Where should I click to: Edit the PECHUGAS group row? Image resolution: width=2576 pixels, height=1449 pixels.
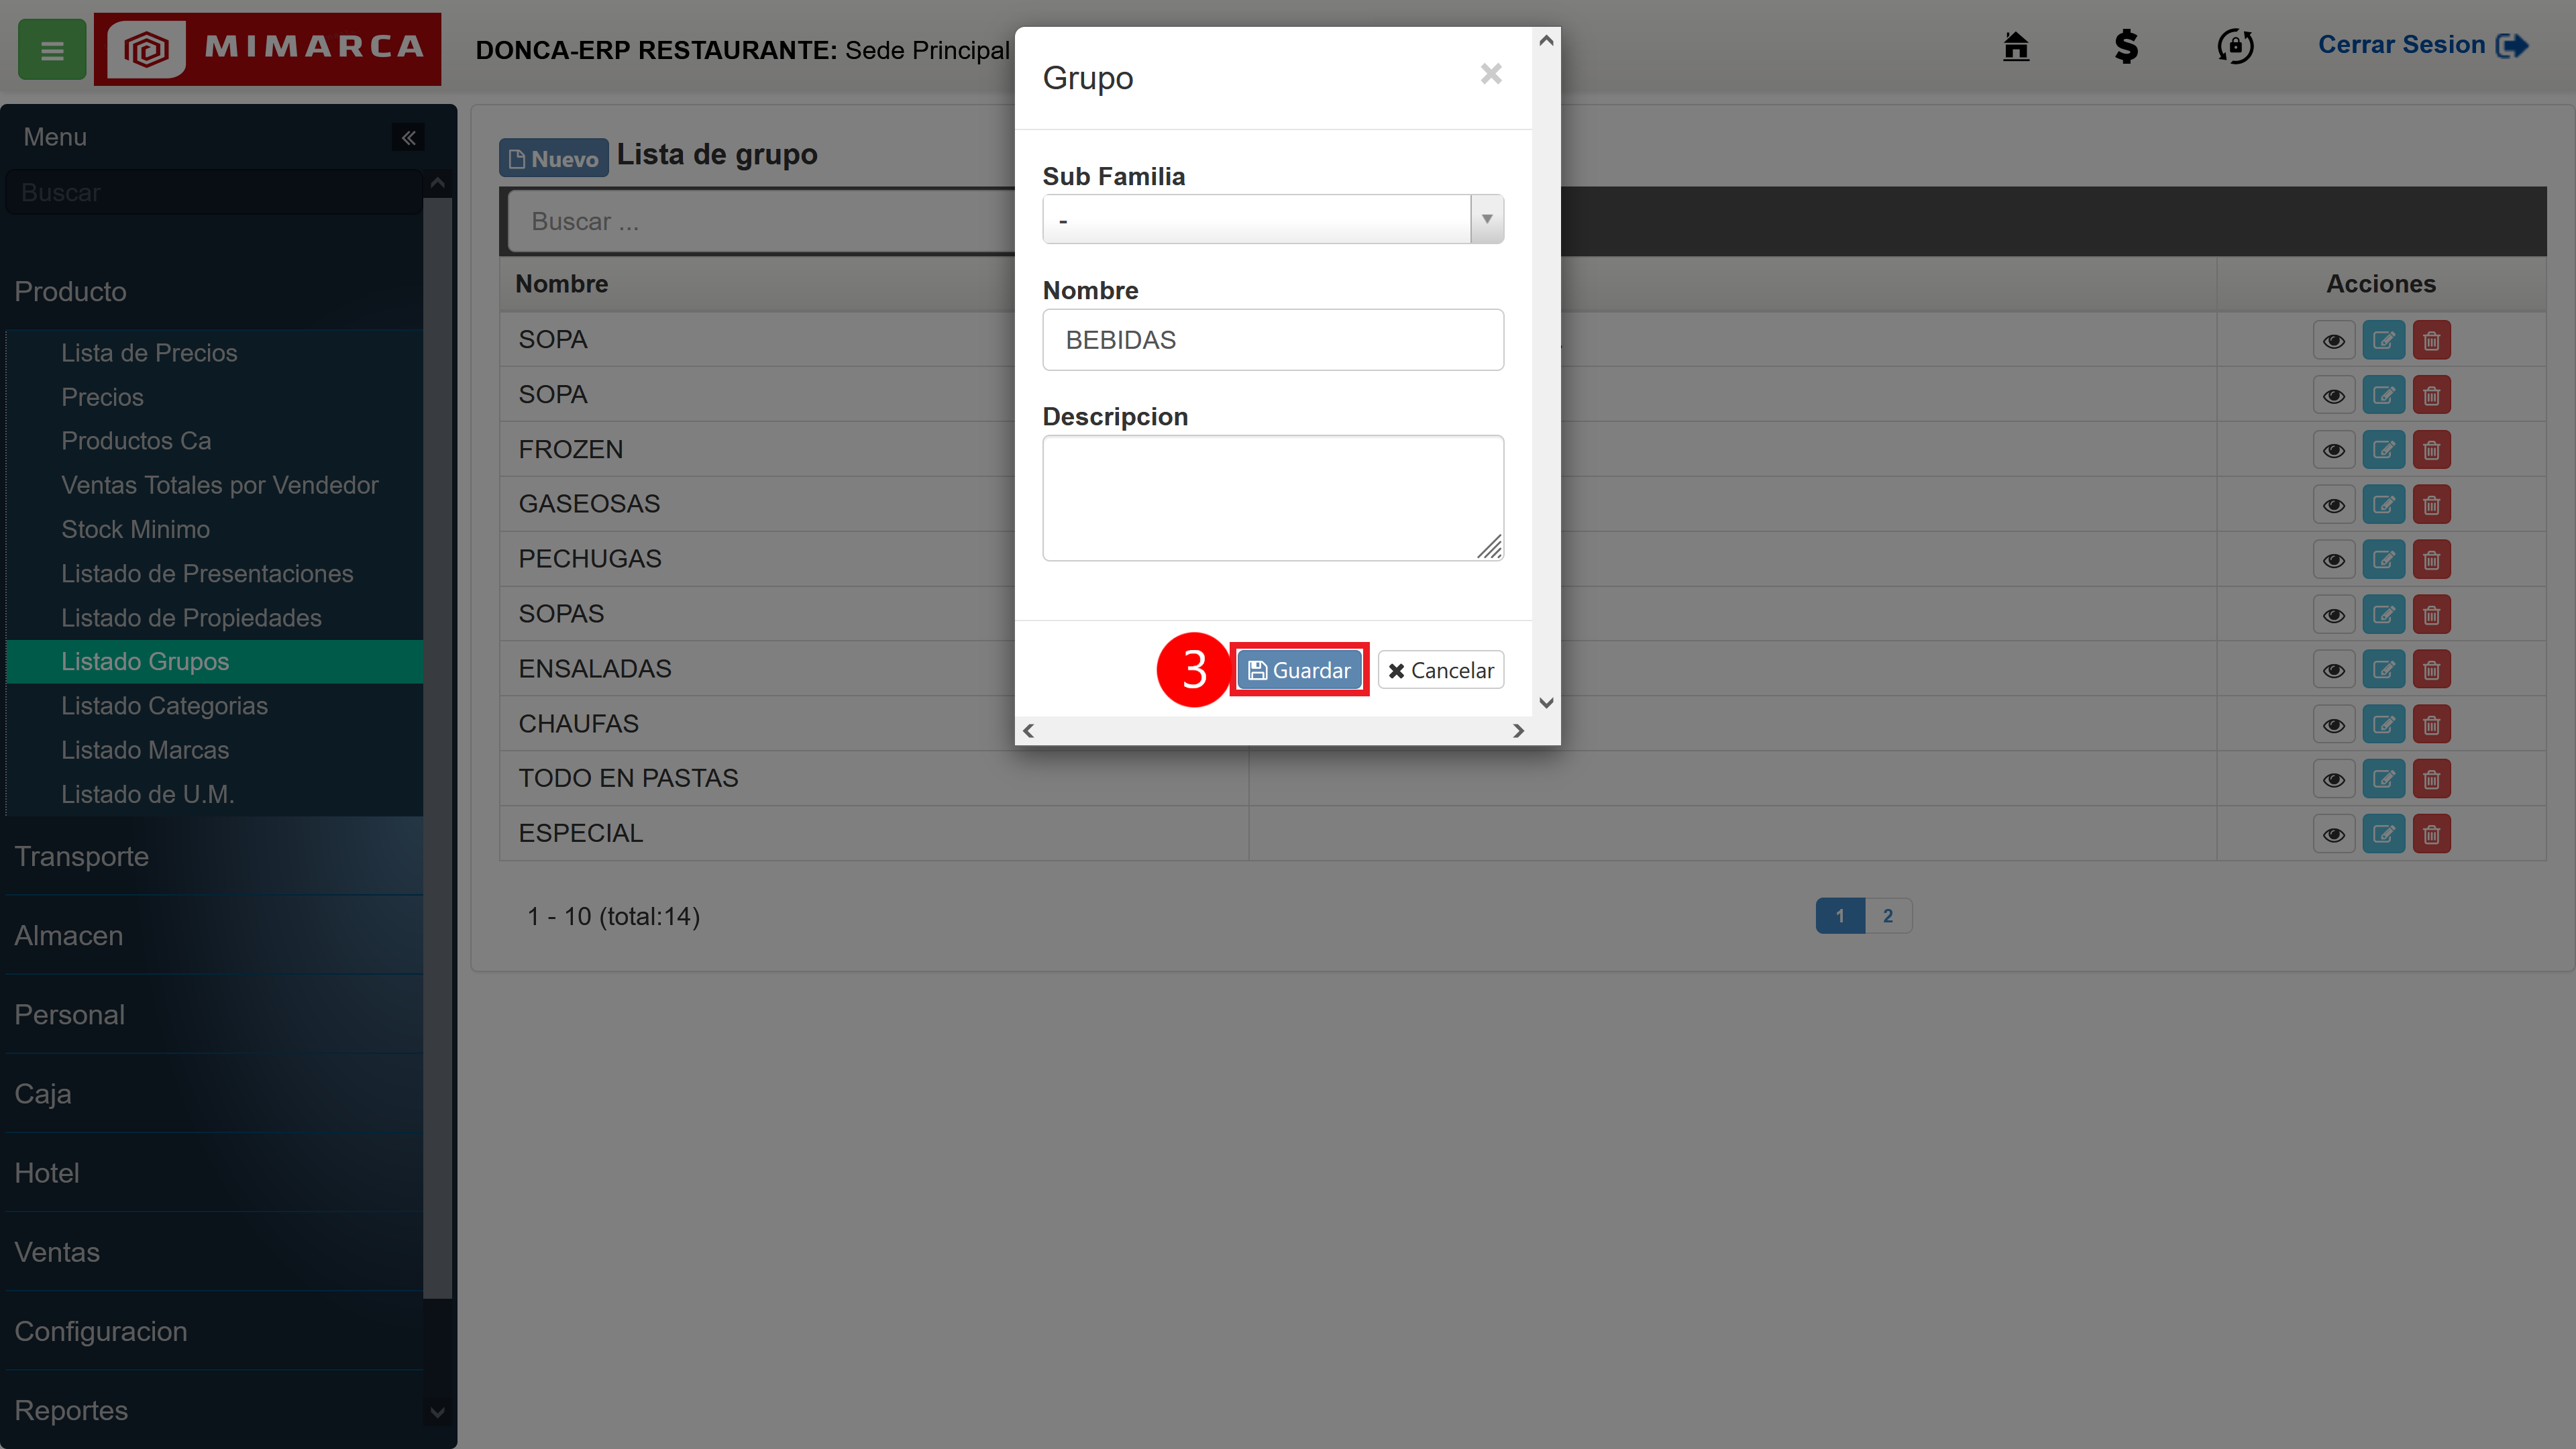click(2383, 560)
